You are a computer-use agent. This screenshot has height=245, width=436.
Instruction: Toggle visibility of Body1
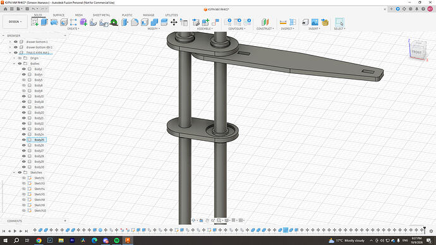pos(23,69)
